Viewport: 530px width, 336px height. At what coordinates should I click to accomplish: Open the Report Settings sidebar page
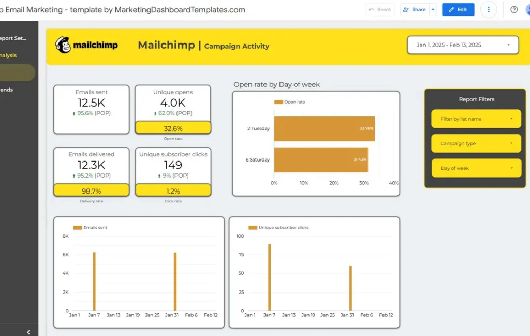click(13, 38)
